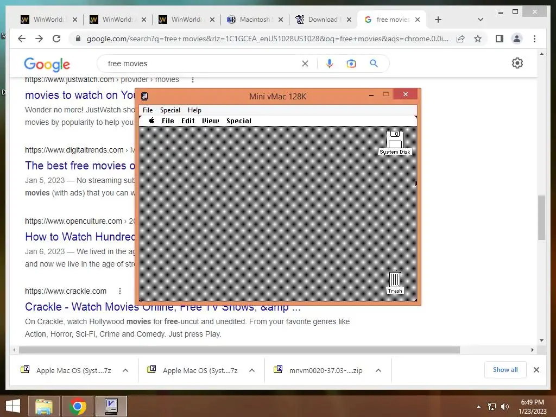Open The best free movies link

(80, 166)
